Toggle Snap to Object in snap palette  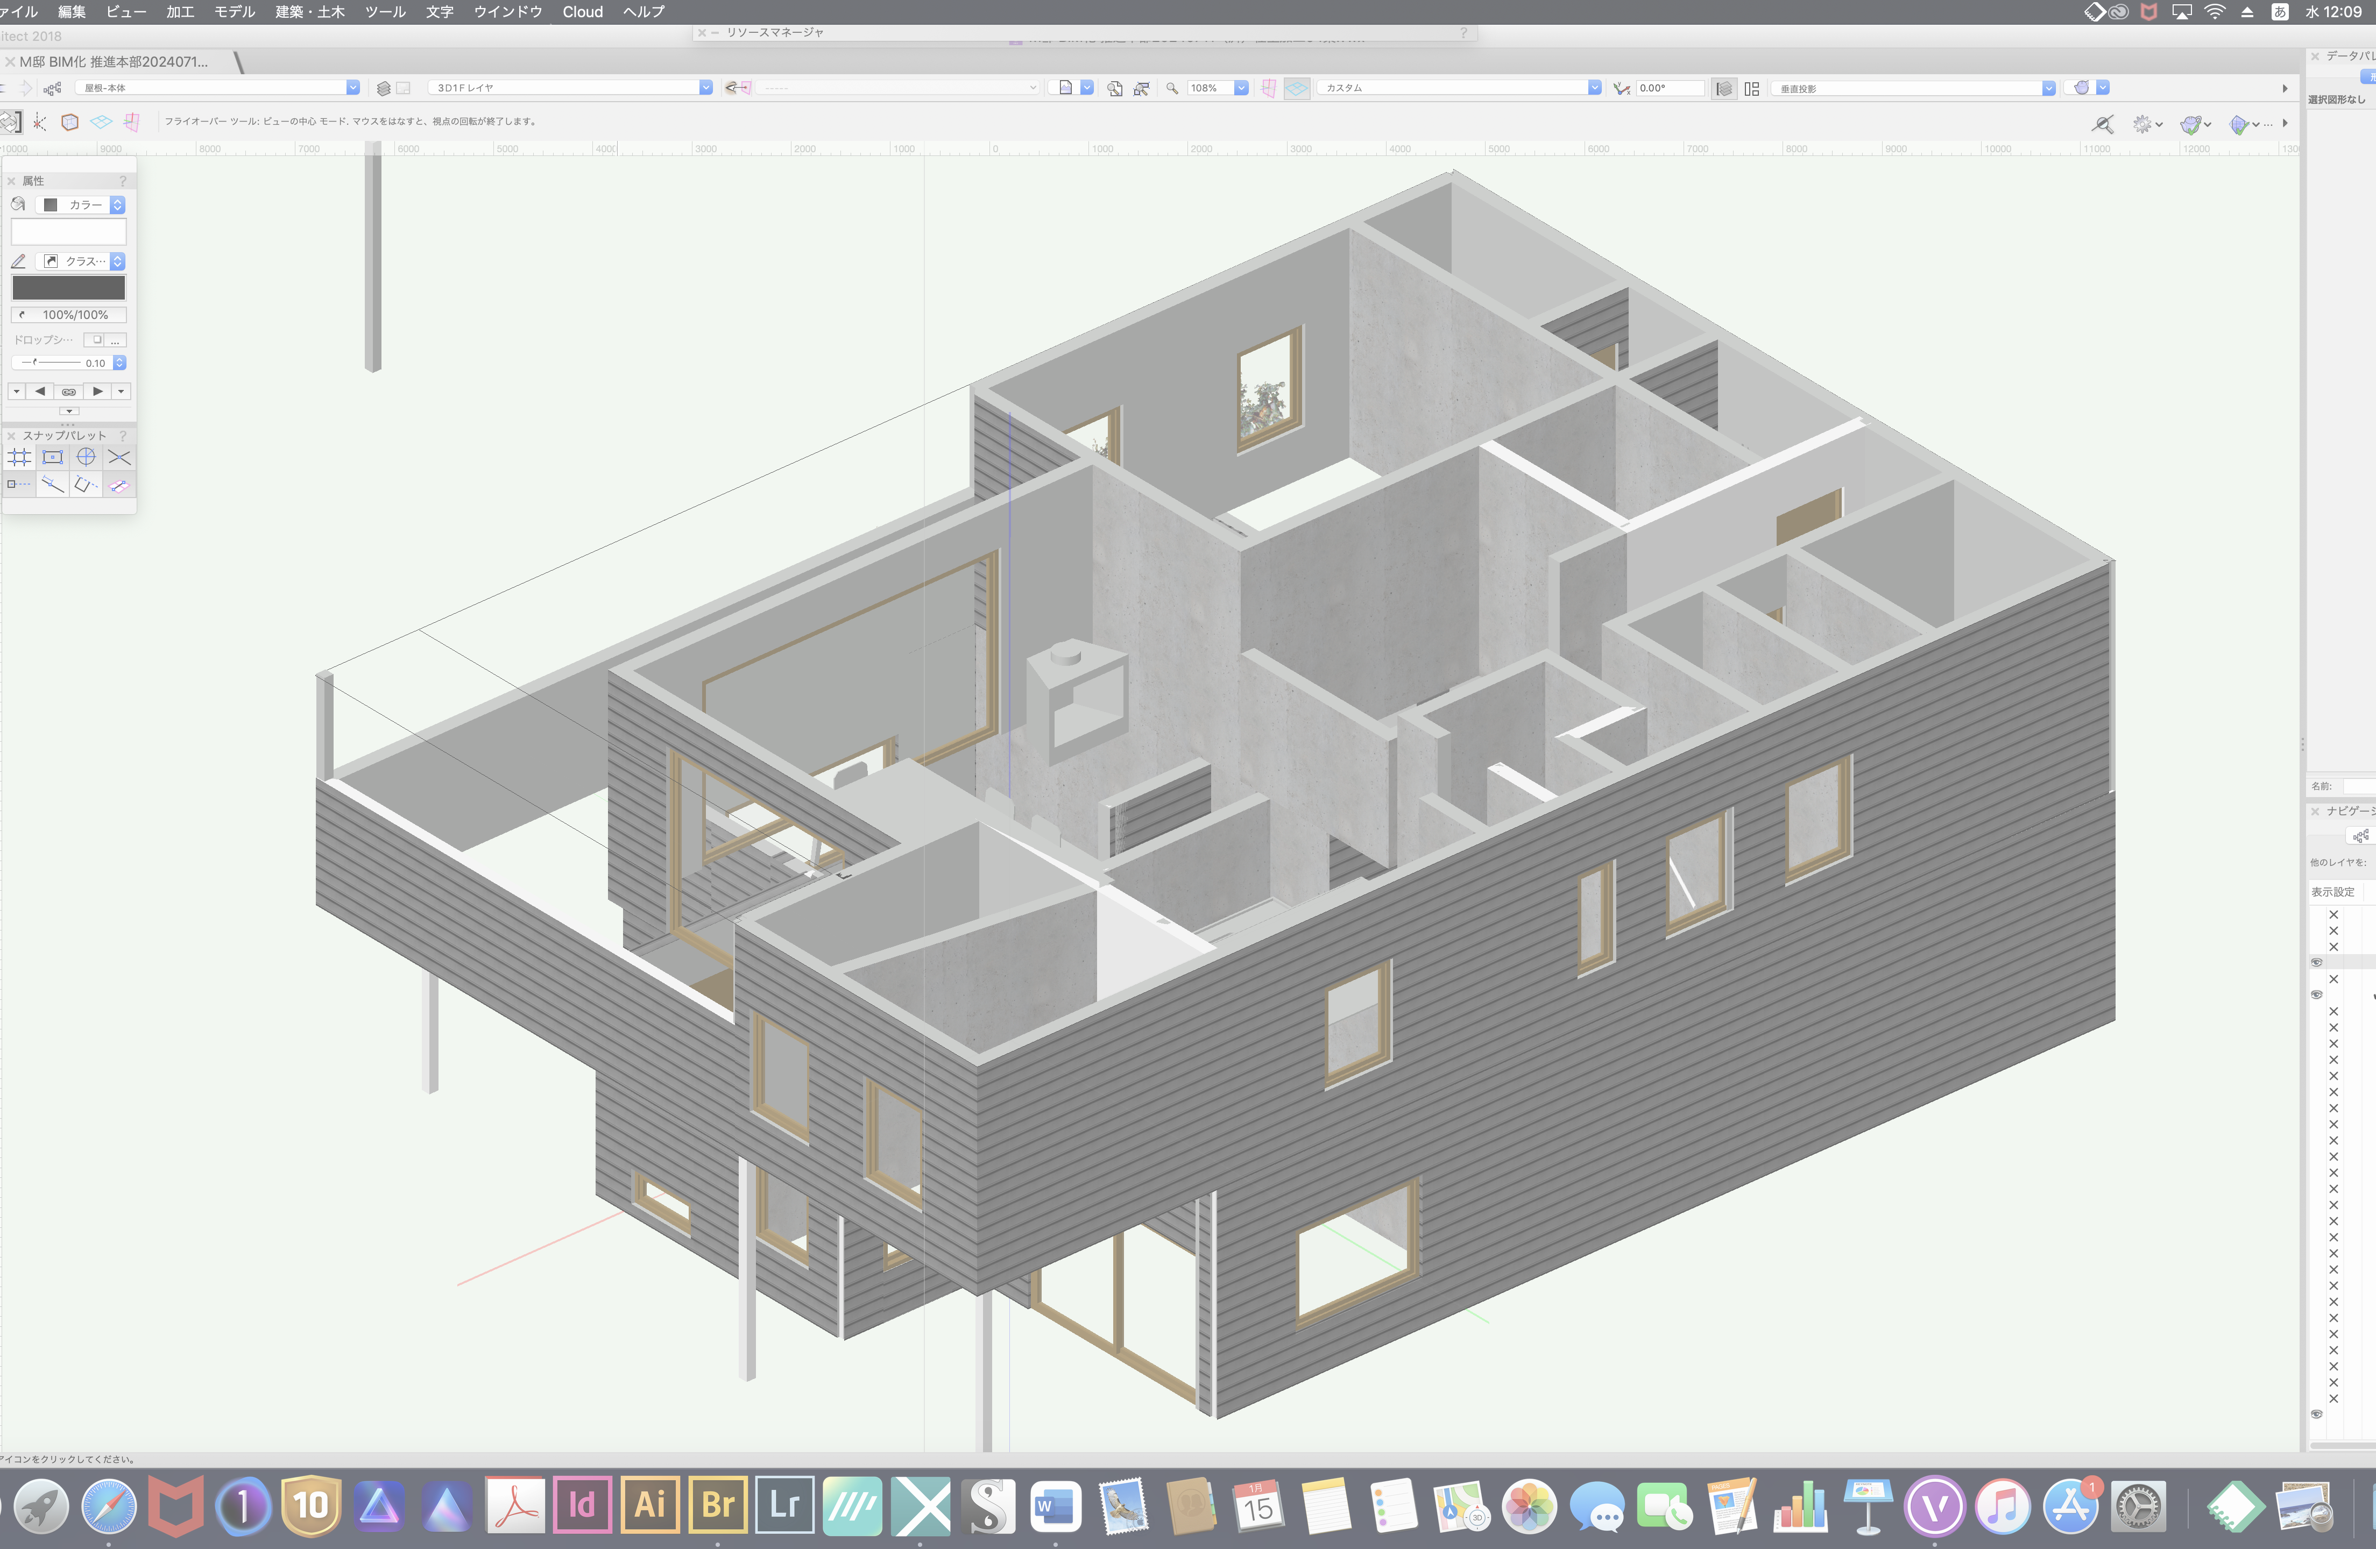click(x=53, y=457)
